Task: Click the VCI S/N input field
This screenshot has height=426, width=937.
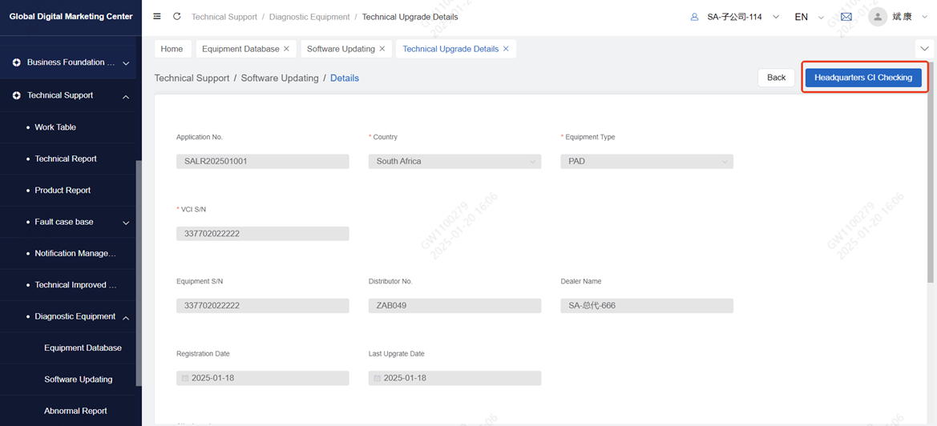Action: (x=262, y=234)
